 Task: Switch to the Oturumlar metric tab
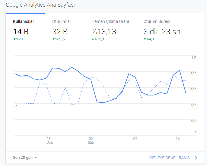pyautogui.click(x=62, y=21)
